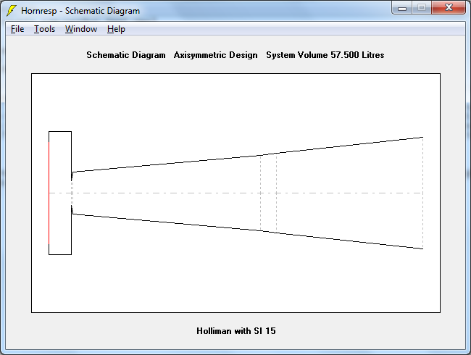
Task: Minimize the Schematic Diagram window
Action: pos(402,8)
